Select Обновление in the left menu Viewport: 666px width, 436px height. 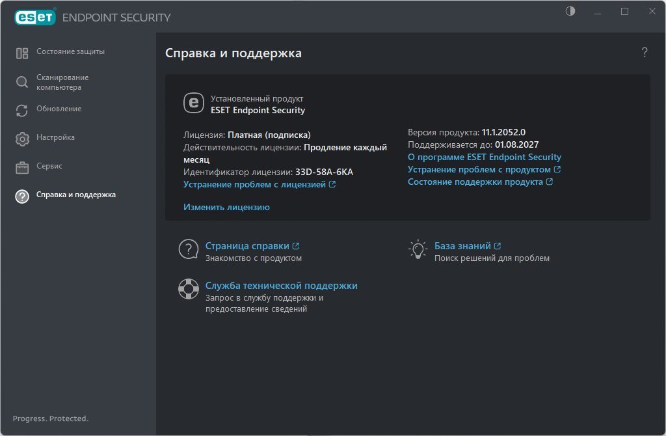[x=59, y=109]
